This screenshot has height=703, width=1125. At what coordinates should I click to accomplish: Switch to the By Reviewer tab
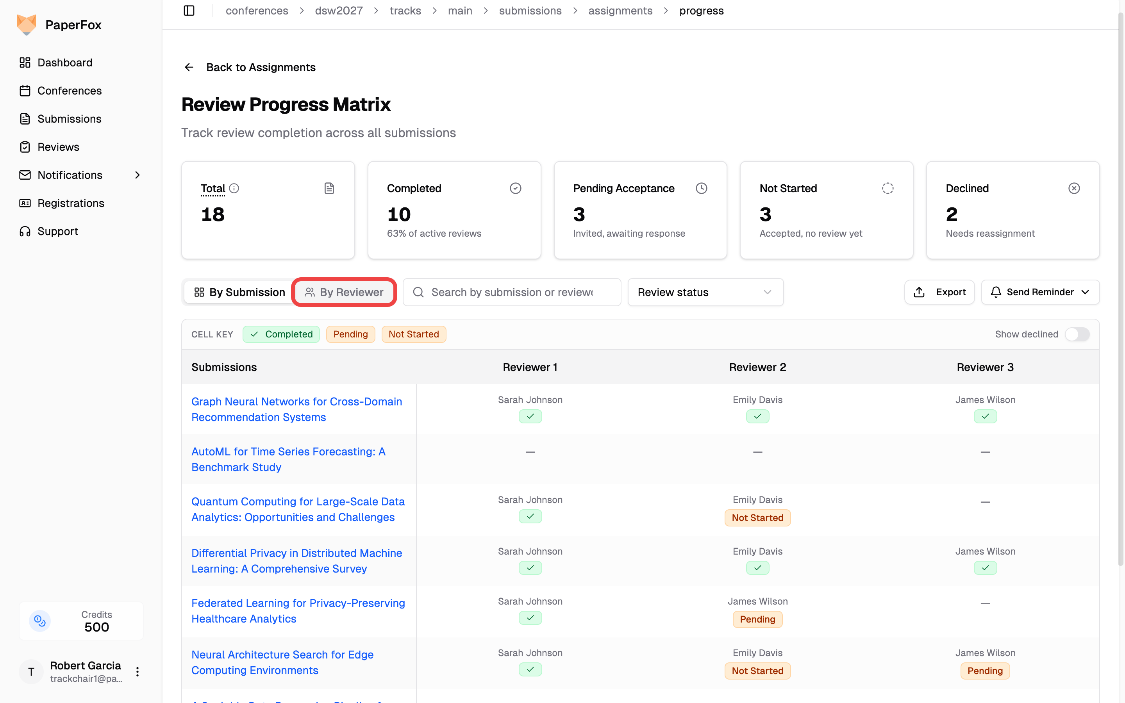[344, 292]
